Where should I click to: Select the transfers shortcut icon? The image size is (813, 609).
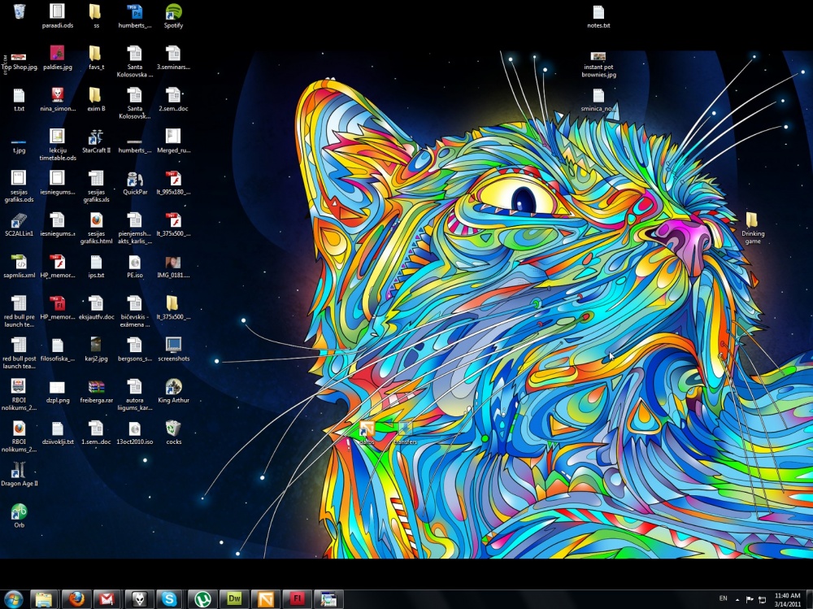[x=405, y=429]
